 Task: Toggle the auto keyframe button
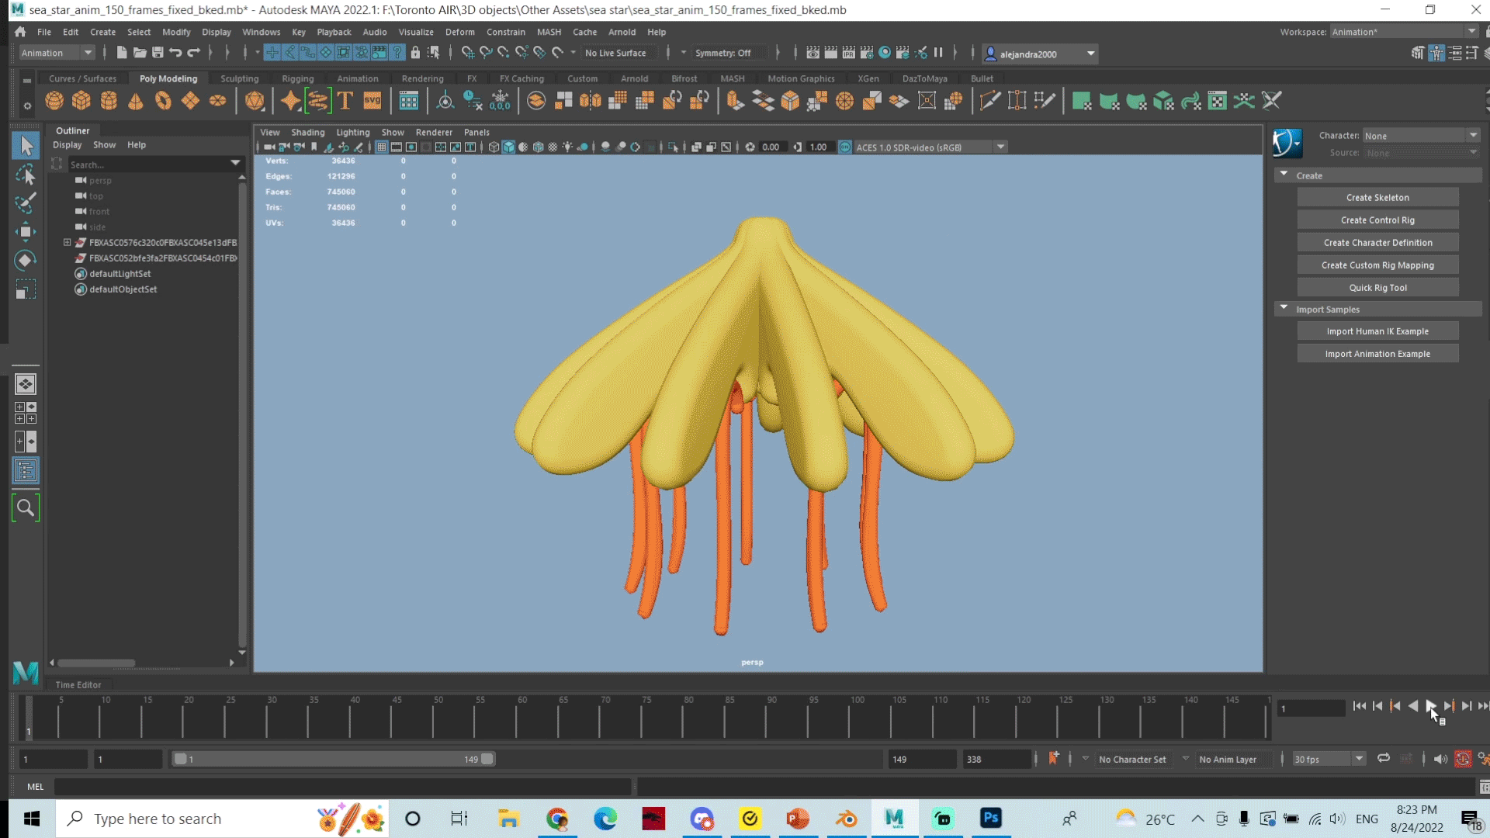(x=1463, y=759)
